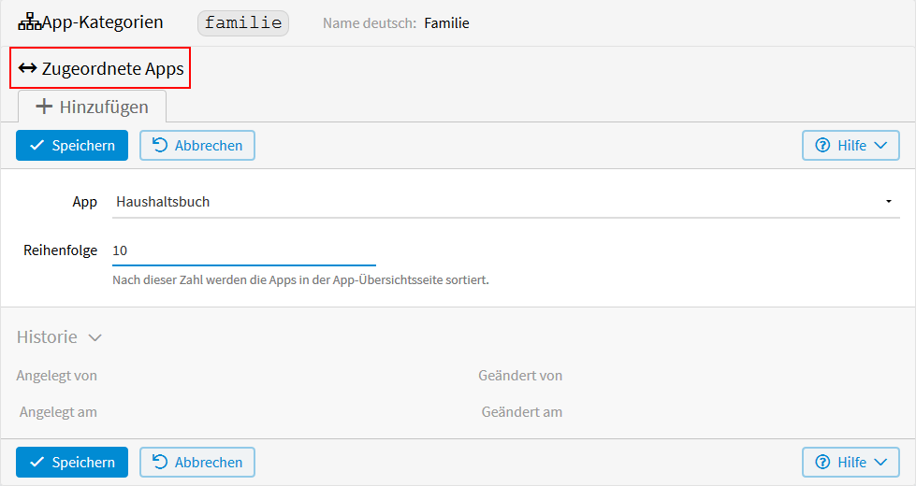Click the top Speichern button

click(x=72, y=145)
